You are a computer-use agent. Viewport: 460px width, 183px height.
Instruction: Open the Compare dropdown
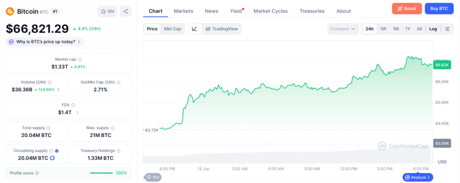(x=343, y=29)
